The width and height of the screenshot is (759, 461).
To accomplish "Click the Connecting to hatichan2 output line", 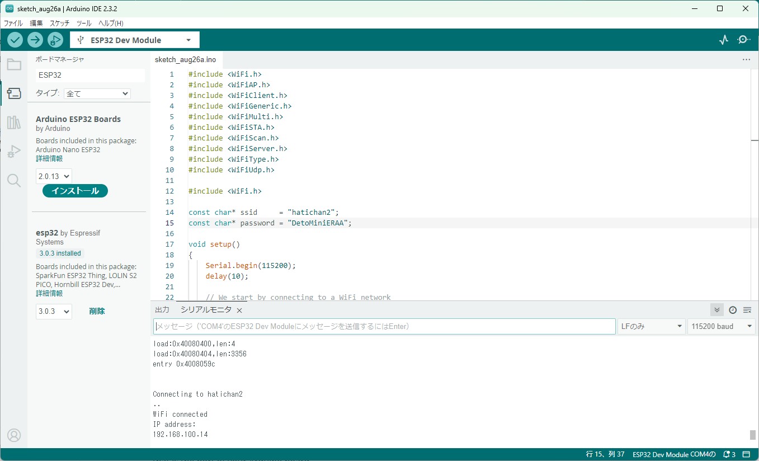I will pyautogui.click(x=197, y=394).
